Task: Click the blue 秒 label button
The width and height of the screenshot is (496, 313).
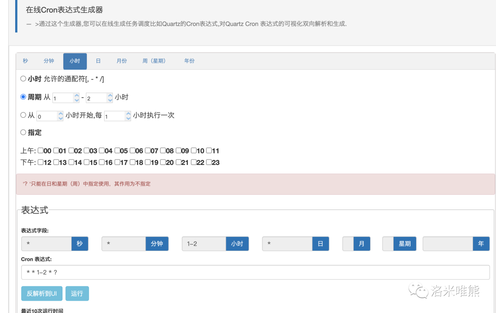Action: pos(80,244)
